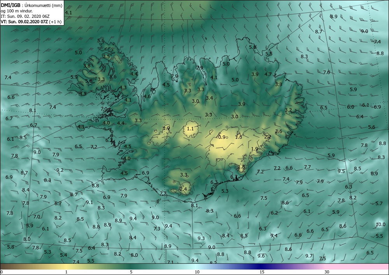Click the 7.3 value south of Iceland

157,229
